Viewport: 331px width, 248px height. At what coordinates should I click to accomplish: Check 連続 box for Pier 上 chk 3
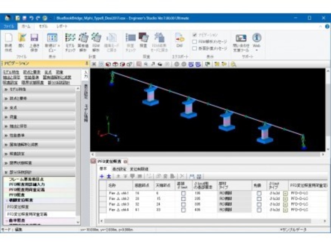pos(183,204)
